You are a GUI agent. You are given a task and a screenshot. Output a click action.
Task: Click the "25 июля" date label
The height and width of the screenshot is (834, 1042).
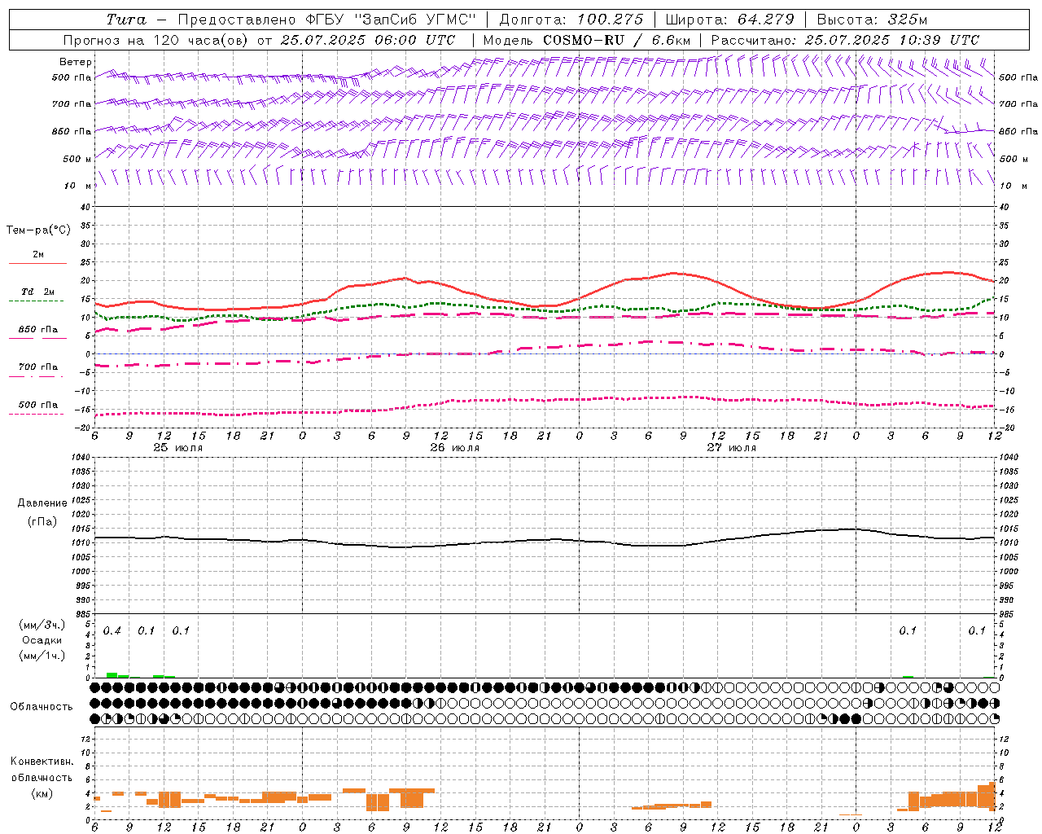coord(177,448)
